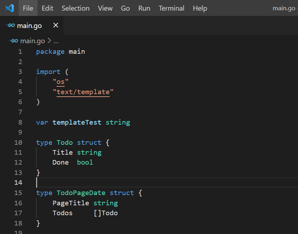298x234 pixels.
Task: Click the VS Code logo icon
Action: tap(10, 8)
